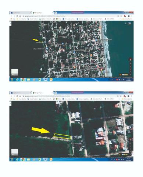Reload the page in bottom browser window
Image resolution: width=143 pixels, height=177 pixels.
(17, 96)
